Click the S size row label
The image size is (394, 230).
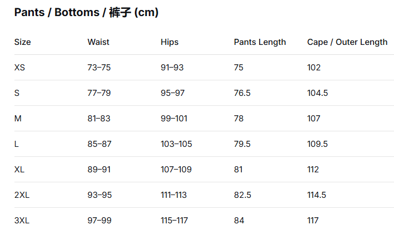coord(17,93)
